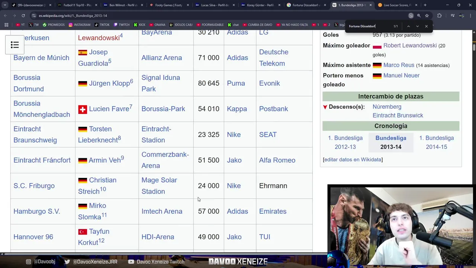Switch to the Koray Günter tab
The height and width of the screenshot is (268, 476).
tap(260, 5)
